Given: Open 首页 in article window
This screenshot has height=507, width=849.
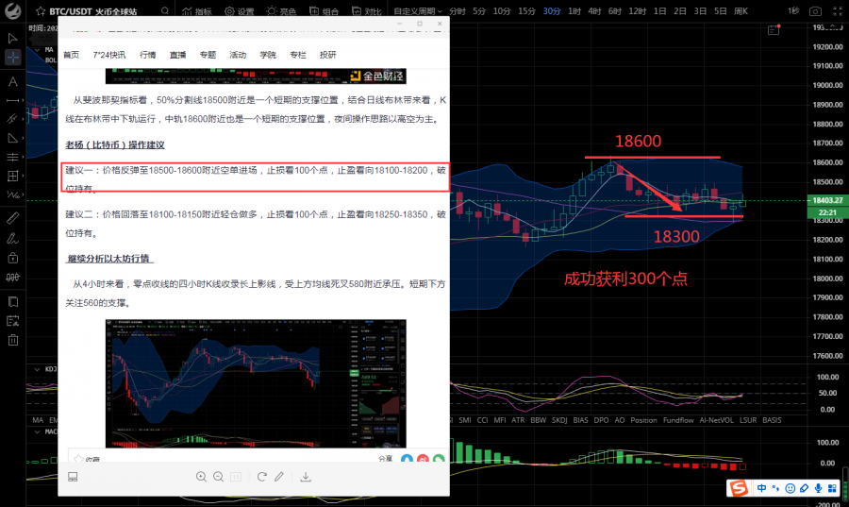Looking at the screenshot, I should coord(71,55).
